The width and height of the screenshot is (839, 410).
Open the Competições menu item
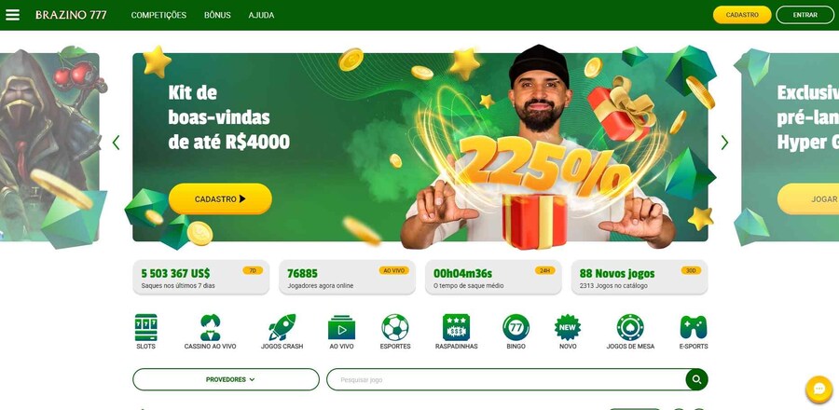tap(158, 15)
